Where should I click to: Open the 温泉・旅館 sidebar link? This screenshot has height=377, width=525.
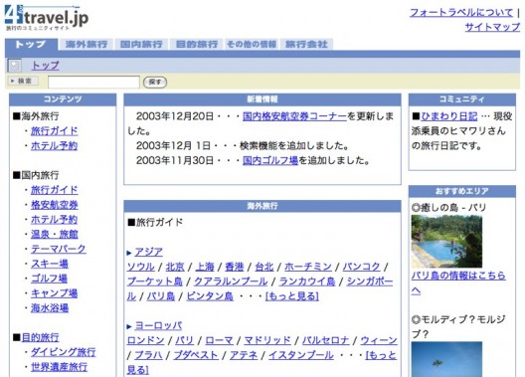click(55, 234)
